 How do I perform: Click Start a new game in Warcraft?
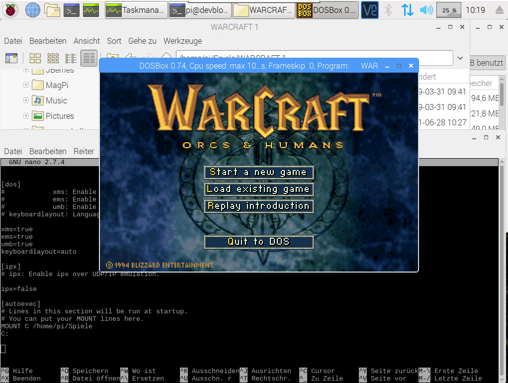(x=258, y=172)
